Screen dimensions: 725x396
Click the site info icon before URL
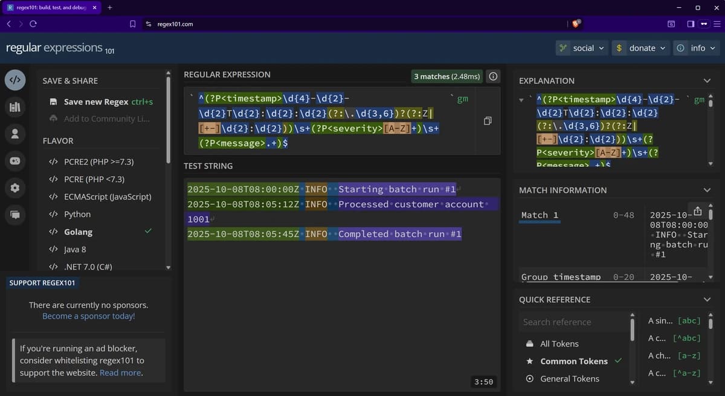pos(149,24)
